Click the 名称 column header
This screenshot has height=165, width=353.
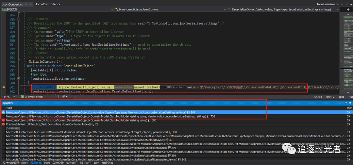pyautogui.click(x=9, y=108)
